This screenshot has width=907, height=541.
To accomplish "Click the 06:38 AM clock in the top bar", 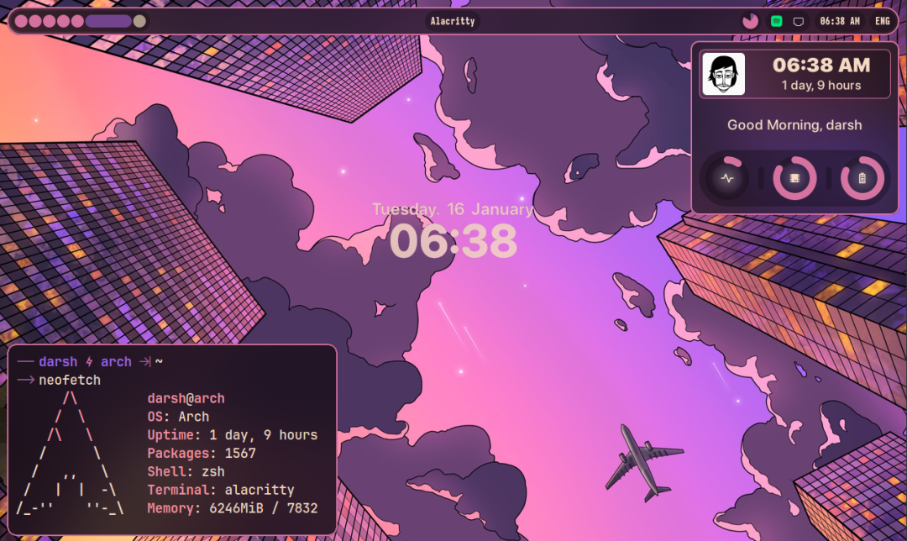I will pos(840,21).
